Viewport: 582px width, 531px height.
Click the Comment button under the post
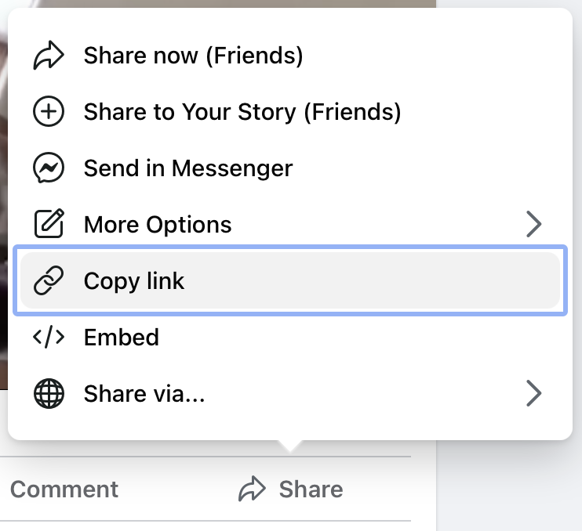click(64, 489)
